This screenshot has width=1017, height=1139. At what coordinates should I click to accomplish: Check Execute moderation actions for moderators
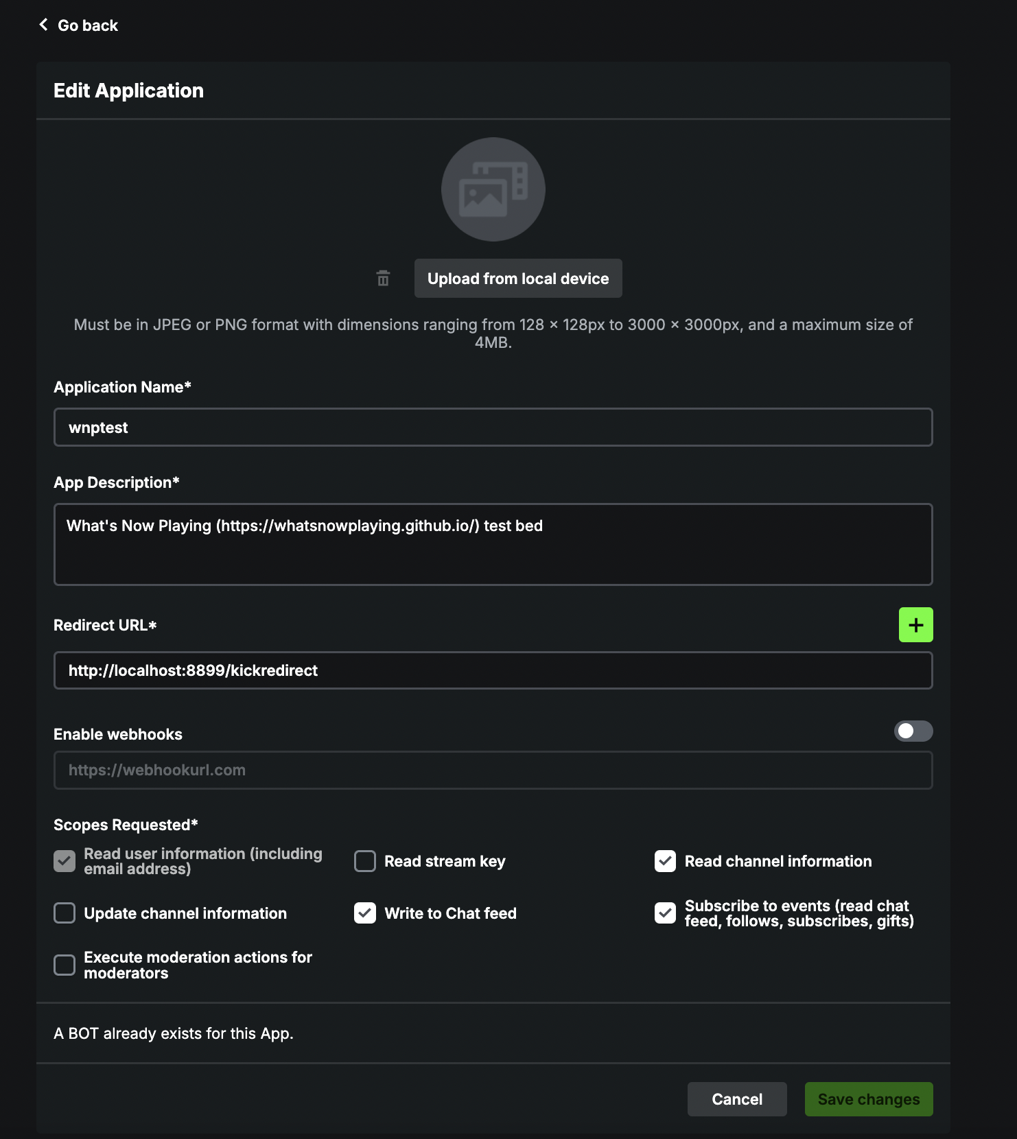click(x=65, y=965)
